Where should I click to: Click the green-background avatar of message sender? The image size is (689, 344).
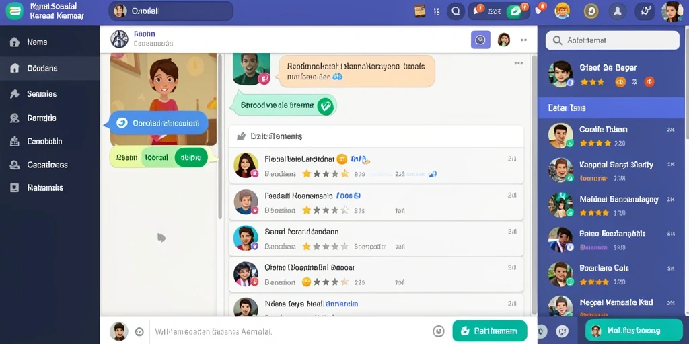(250, 69)
